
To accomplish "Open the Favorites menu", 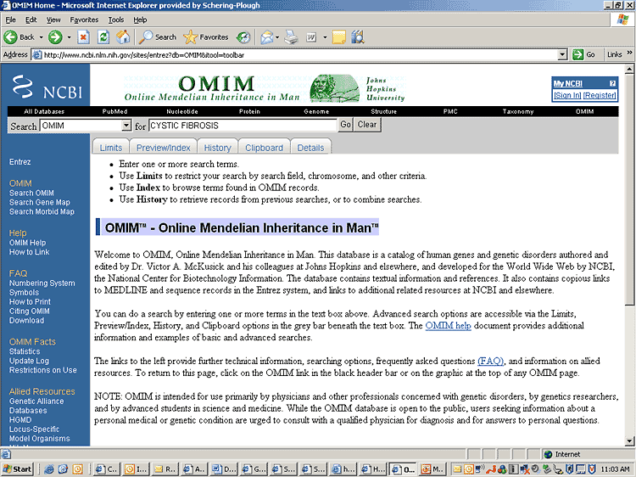I will pyautogui.click(x=84, y=20).
